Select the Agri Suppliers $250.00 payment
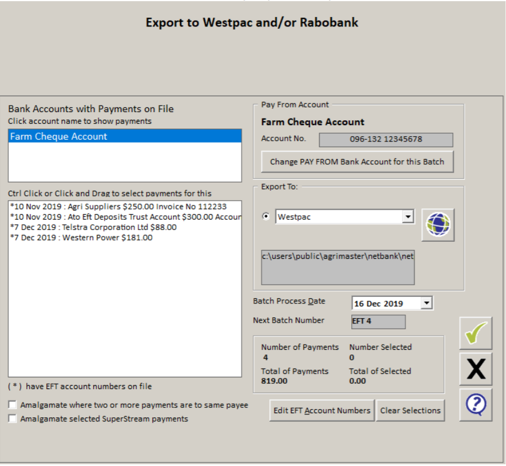The height and width of the screenshot is (466, 506). pyautogui.click(x=125, y=207)
